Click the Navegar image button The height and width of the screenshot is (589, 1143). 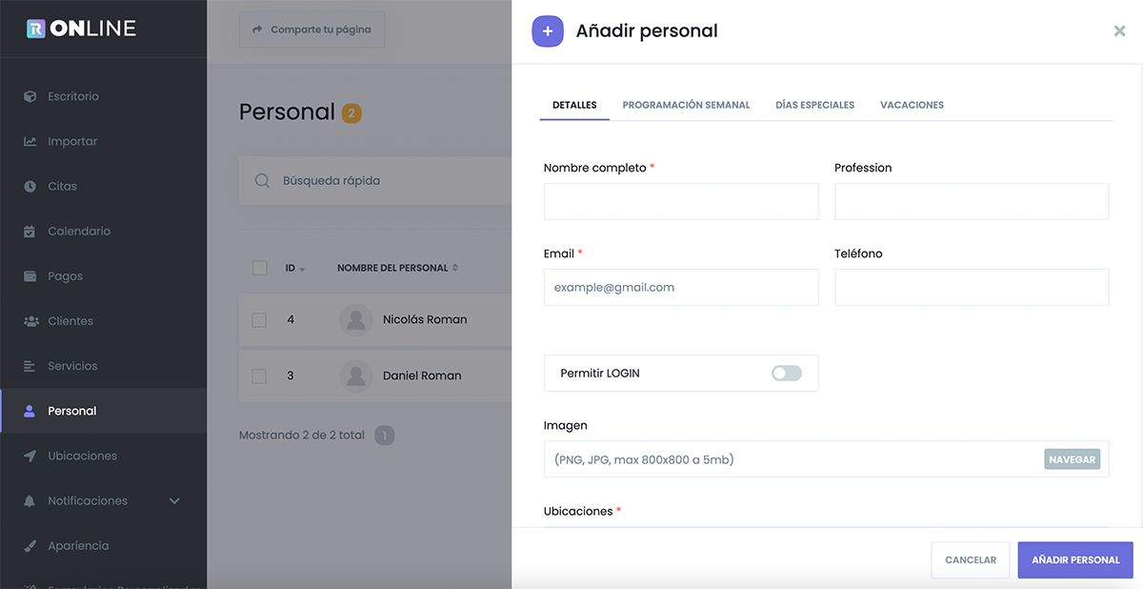coord(1073,459)
